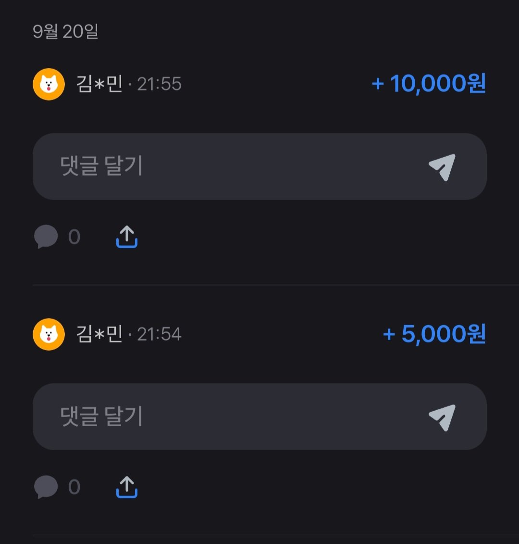The width and height of the screenshot is (519, 544).
Task: Select sender name 김*민 at 21:55
Action: 99,84
